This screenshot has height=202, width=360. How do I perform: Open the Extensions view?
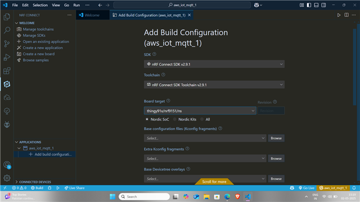pos(7,71)
